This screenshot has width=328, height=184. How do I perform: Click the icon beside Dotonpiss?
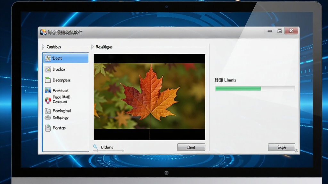click(x=48, y=80)
